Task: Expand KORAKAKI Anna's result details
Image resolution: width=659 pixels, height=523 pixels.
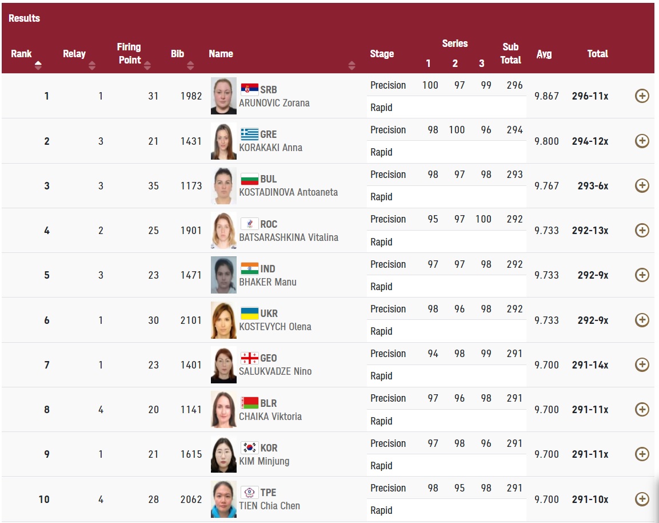Action: click(642, 141)
